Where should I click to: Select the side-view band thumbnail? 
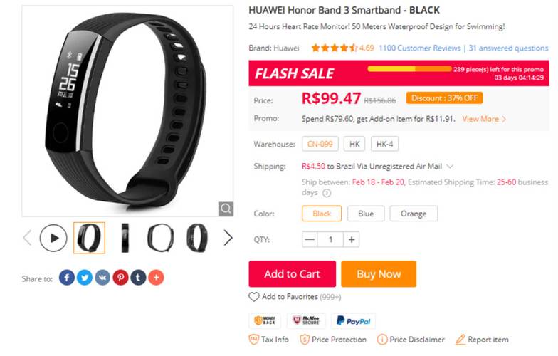click(x=125, y=238)
